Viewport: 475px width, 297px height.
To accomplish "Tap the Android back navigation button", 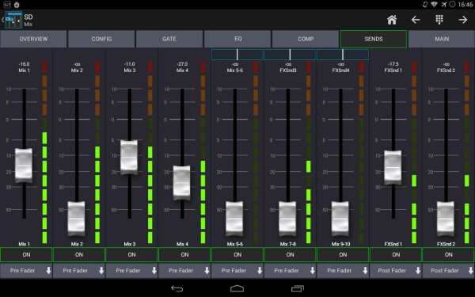I will pyautogui.click(x=177, y=288).
